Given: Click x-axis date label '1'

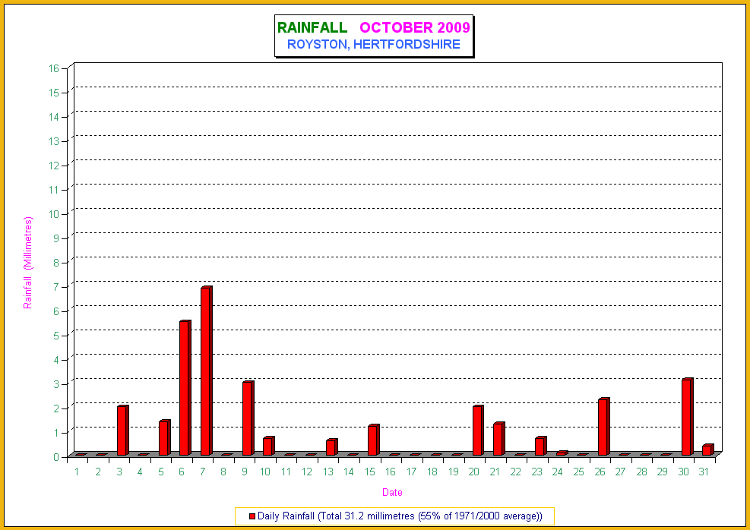Looking at the screenshot, I should [x=77, y=472].
